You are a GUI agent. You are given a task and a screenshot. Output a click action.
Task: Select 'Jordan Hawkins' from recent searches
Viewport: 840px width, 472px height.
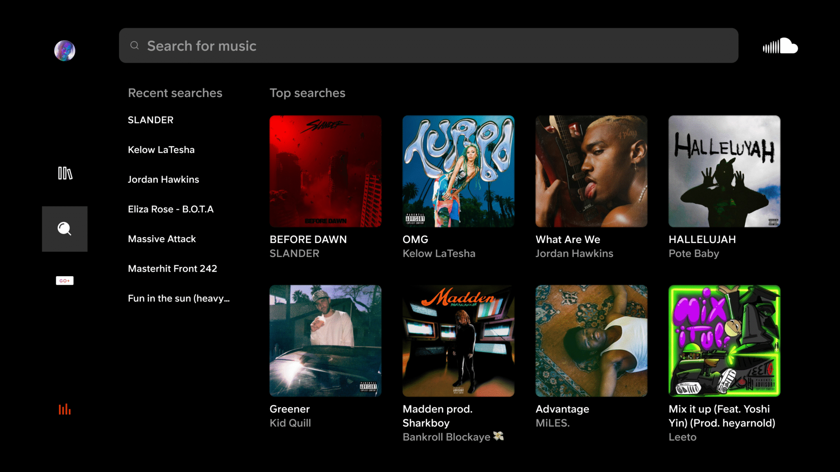pos(163,179)
